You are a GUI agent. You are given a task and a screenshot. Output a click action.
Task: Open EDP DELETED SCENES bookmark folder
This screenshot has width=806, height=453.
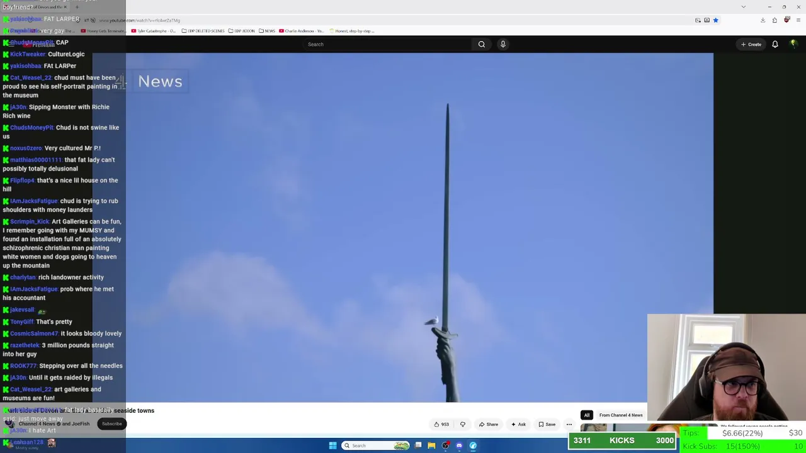pos(203,31)
